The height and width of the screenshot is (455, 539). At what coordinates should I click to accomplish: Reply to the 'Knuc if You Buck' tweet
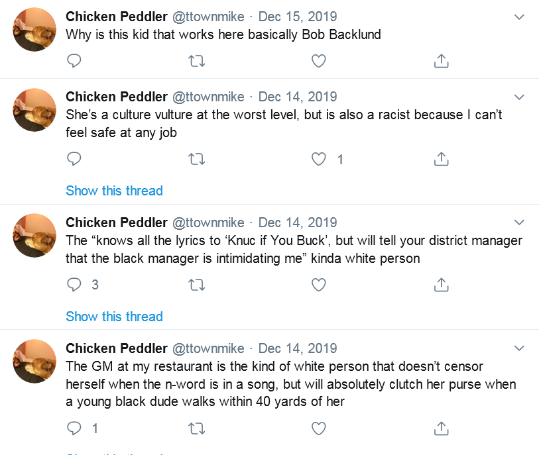(74, 285)
